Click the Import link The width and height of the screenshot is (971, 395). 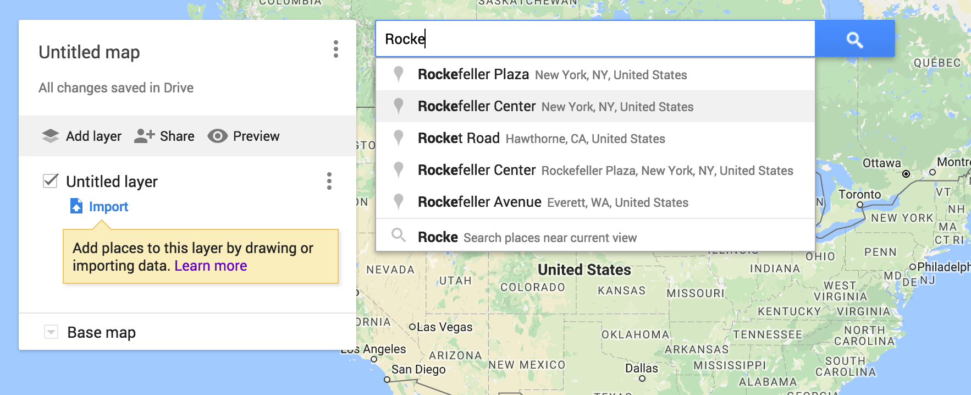(108, 207)
